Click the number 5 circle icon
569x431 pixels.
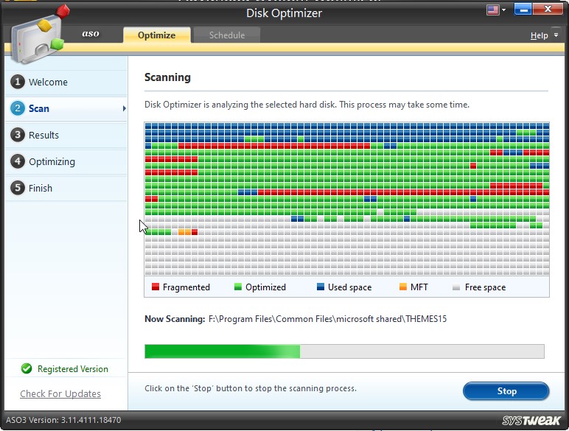click(18, 188)
